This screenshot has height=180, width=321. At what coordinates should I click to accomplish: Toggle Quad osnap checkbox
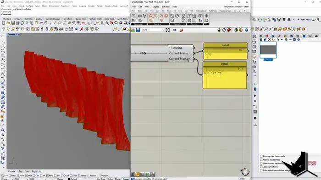click(62, 175)
